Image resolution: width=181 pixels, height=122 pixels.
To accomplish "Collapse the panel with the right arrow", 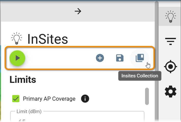I will pos(78,11).
